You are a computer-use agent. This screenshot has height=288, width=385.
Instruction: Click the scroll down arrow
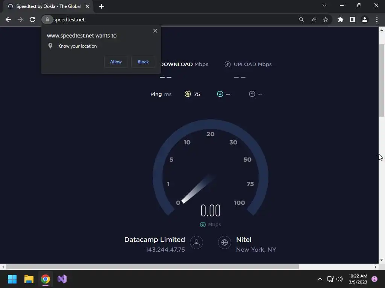pos(382,260)
